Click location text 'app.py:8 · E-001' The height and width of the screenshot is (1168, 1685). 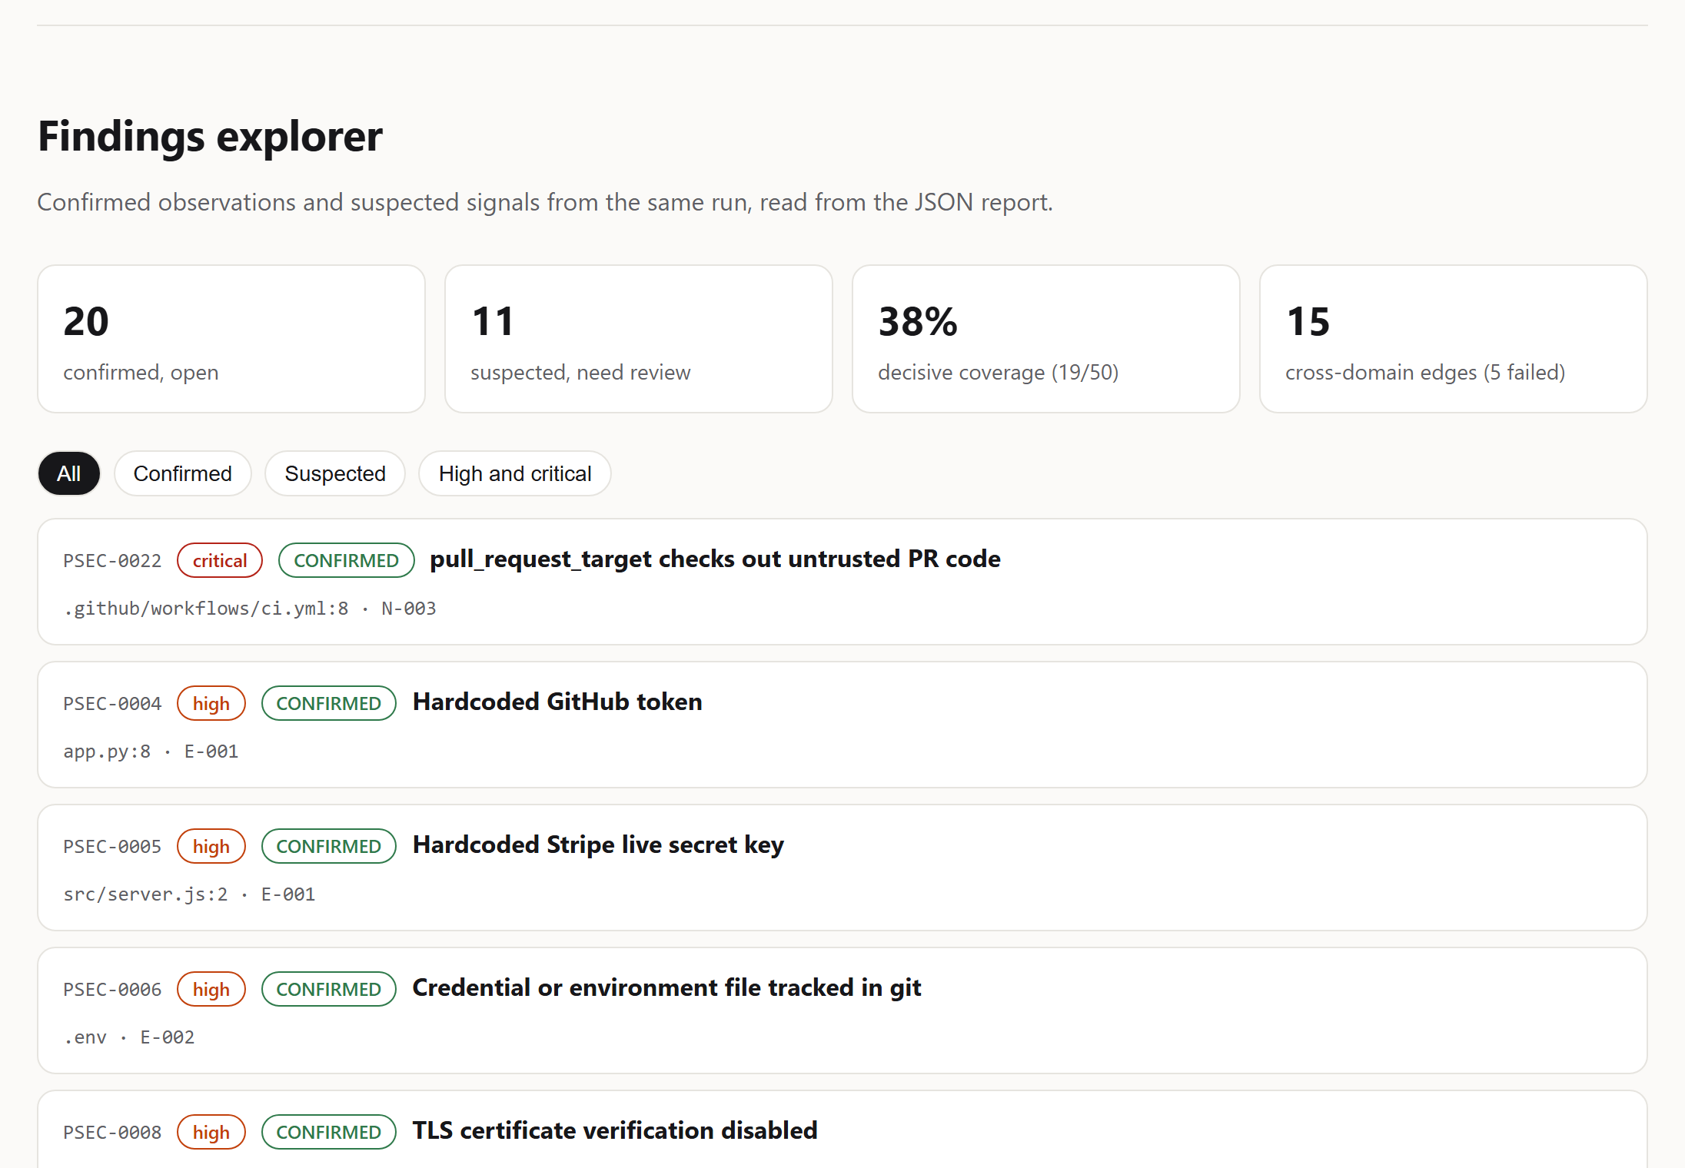[151, 752]
